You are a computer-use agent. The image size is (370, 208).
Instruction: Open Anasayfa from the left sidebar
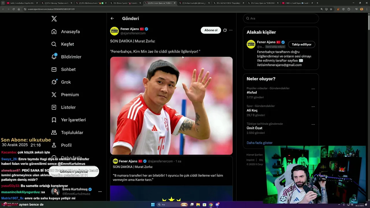[x=66, y=31]
